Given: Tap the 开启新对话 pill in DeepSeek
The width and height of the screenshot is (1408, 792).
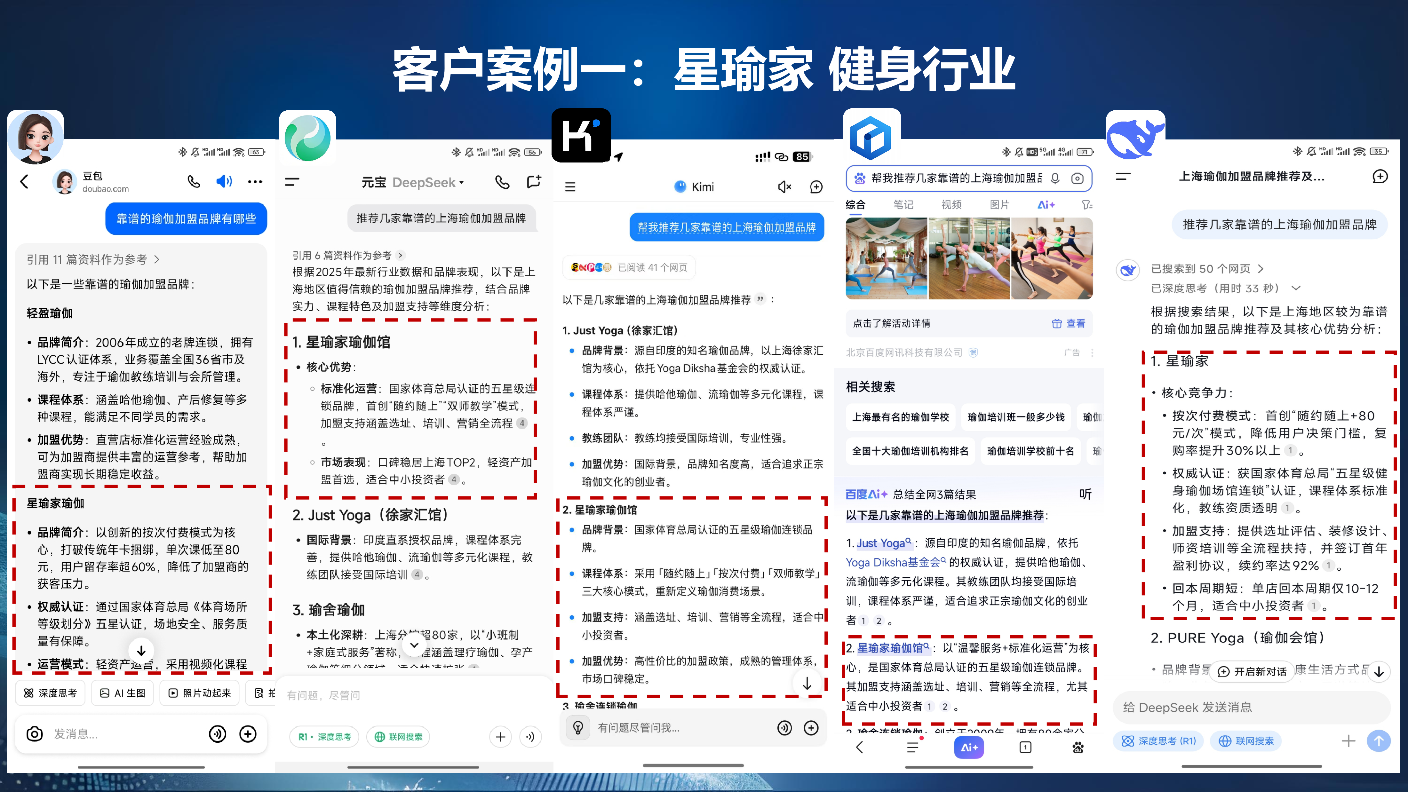Looking at the screenshot, I should coord(1252,671).
